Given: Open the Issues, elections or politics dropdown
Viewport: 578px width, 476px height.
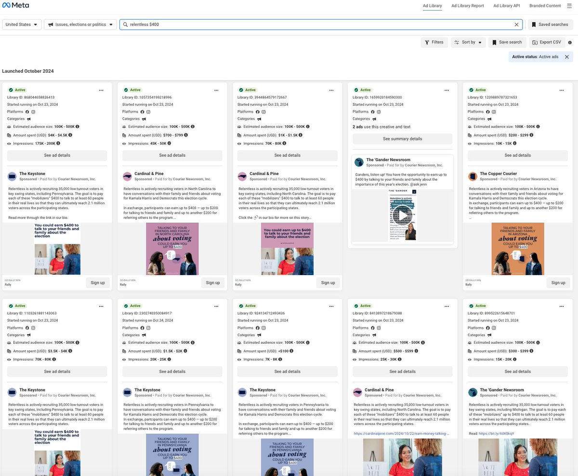Looking at the screenshot, I should click(x=80, y=25).
